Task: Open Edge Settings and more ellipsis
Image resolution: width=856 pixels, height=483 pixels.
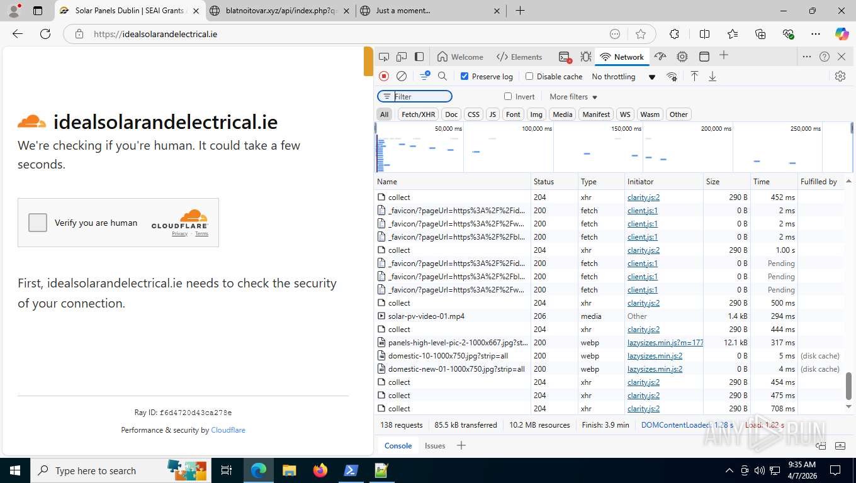Action: 816,34
